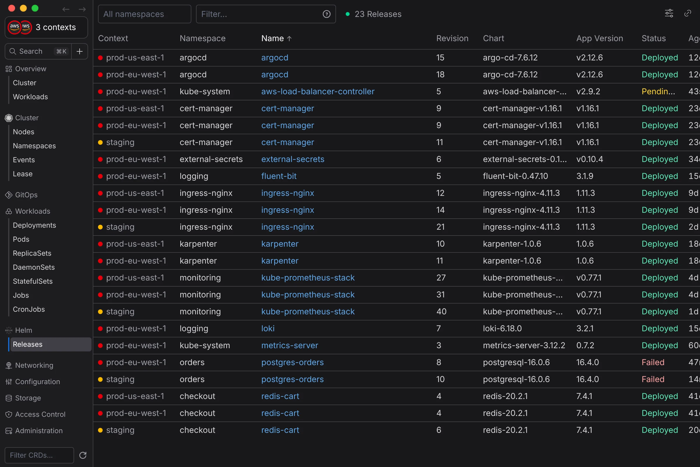Open the All namespaces selector
700x467 pixels.
click(144, 14)
